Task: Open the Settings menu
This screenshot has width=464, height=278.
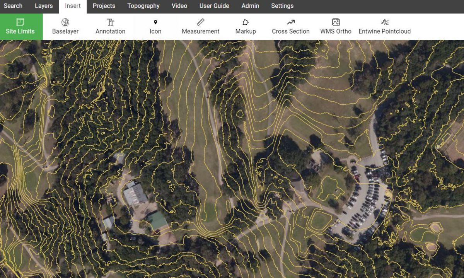Action: click(282, 5)
